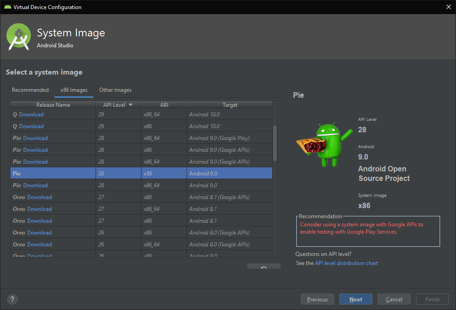Download Oreo x86 Android 8.1 (Google APIs)
This screenshot has height=310, width=456.
coord(40,197)
